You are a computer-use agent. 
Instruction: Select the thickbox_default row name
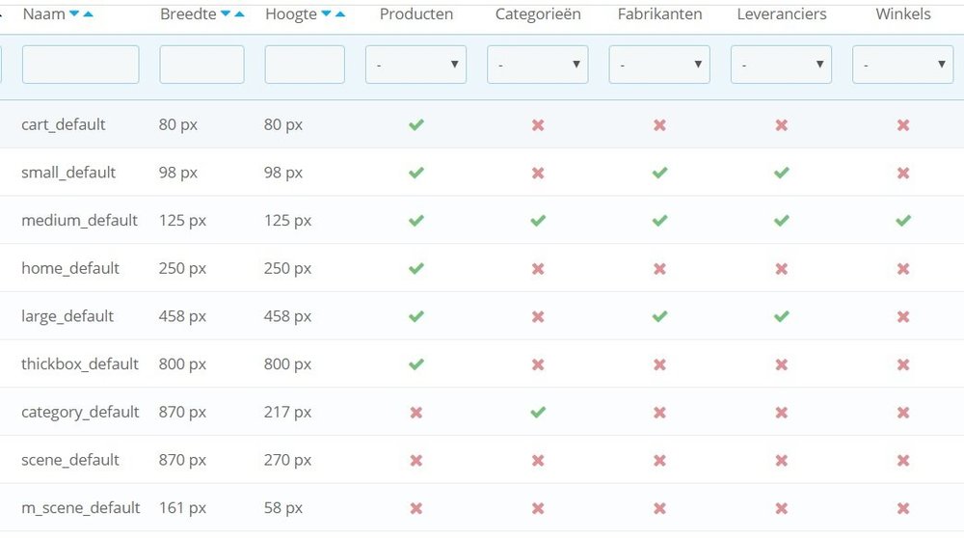(x=80, y=364)
